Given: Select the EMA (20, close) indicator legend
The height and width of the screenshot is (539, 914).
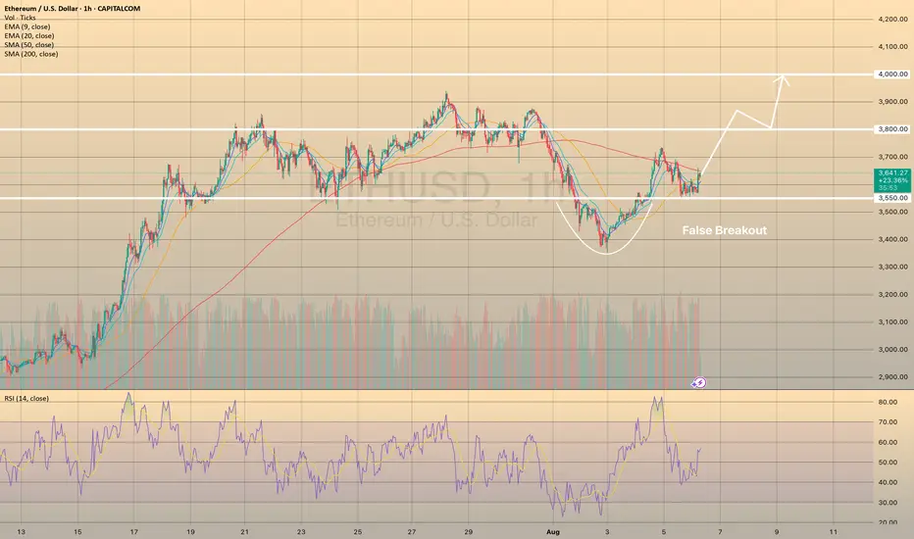Looking at the screenshot, I should click(x=29, y=35).
